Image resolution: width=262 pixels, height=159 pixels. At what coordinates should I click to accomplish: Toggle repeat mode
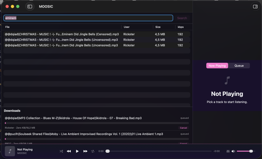(93, 151)
